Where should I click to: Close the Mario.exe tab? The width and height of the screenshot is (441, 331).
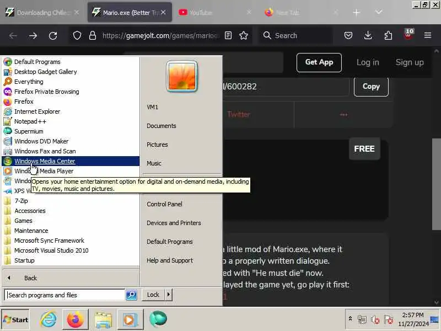click(163, 12)
